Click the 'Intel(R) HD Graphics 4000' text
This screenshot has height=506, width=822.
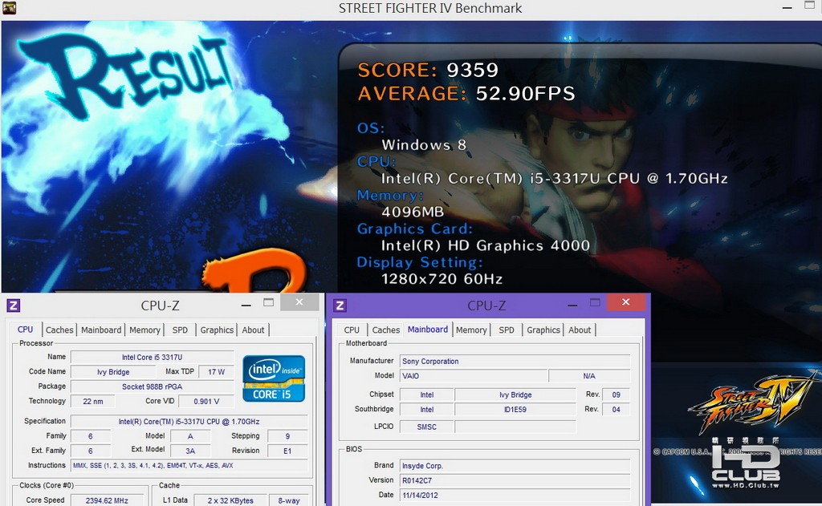pos(486,245)
